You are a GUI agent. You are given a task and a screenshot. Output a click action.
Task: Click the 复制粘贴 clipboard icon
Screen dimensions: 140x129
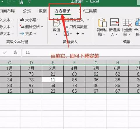(x=102, y=22)
